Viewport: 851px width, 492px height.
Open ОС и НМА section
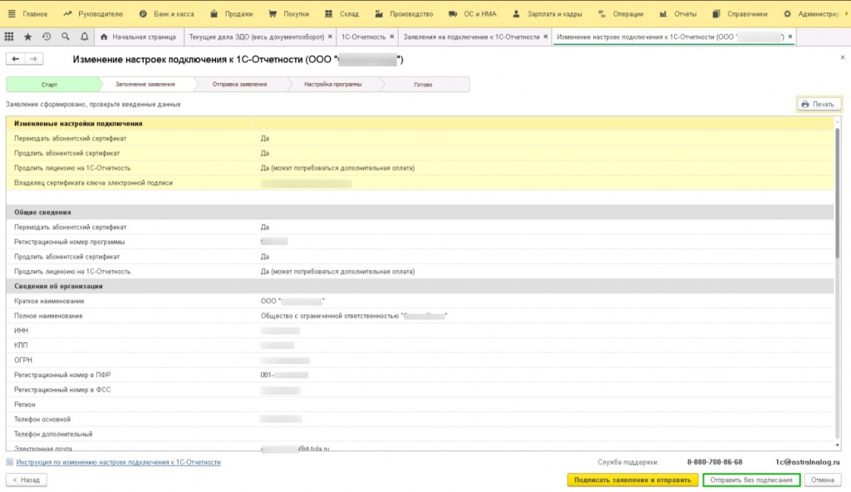[x=473, y=13]
